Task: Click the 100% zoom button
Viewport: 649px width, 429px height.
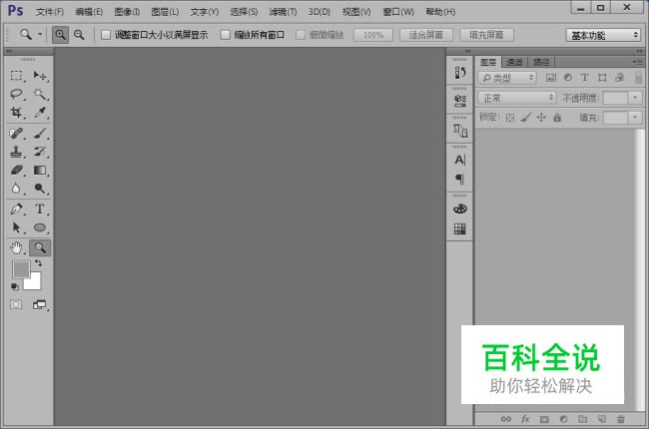Action: (x=373, y=35)
